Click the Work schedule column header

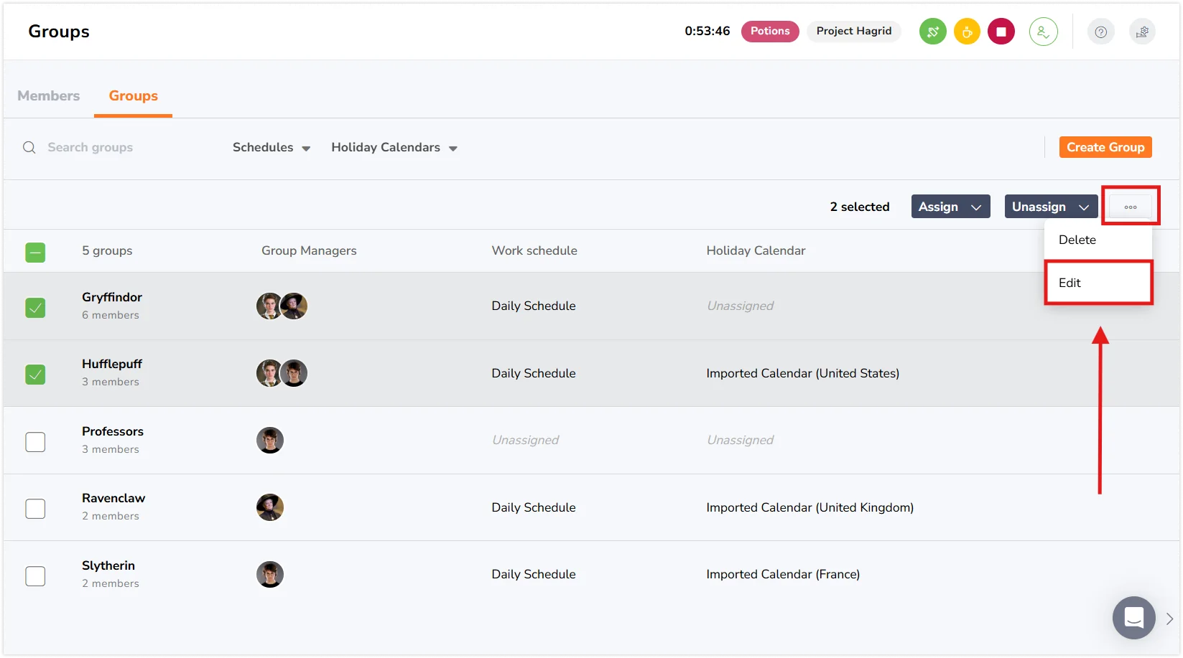[534, 250]
